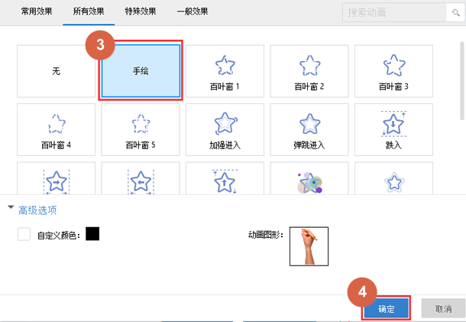Pick the 百叶窗 3 animation effect

click(393, 71)
